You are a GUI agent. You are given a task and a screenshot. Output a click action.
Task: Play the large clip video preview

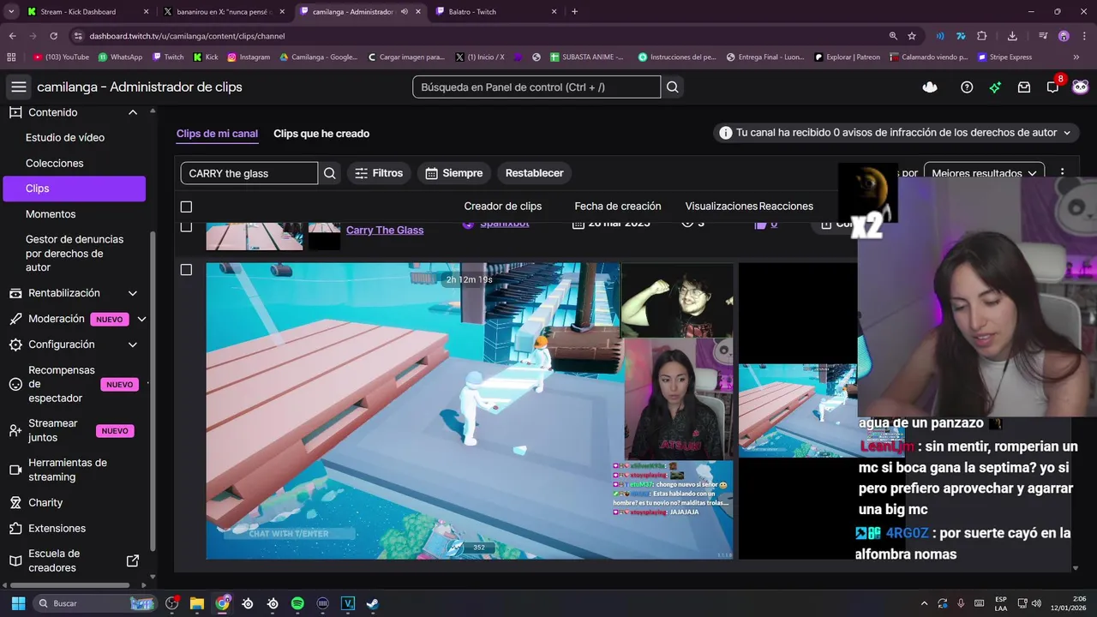(469, 410)
